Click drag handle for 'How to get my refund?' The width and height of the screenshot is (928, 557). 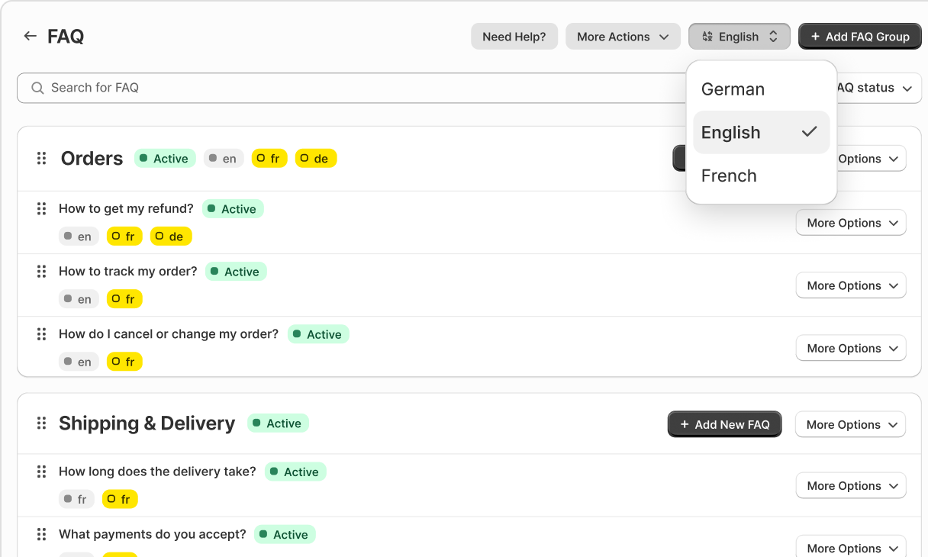click(42, 208)
